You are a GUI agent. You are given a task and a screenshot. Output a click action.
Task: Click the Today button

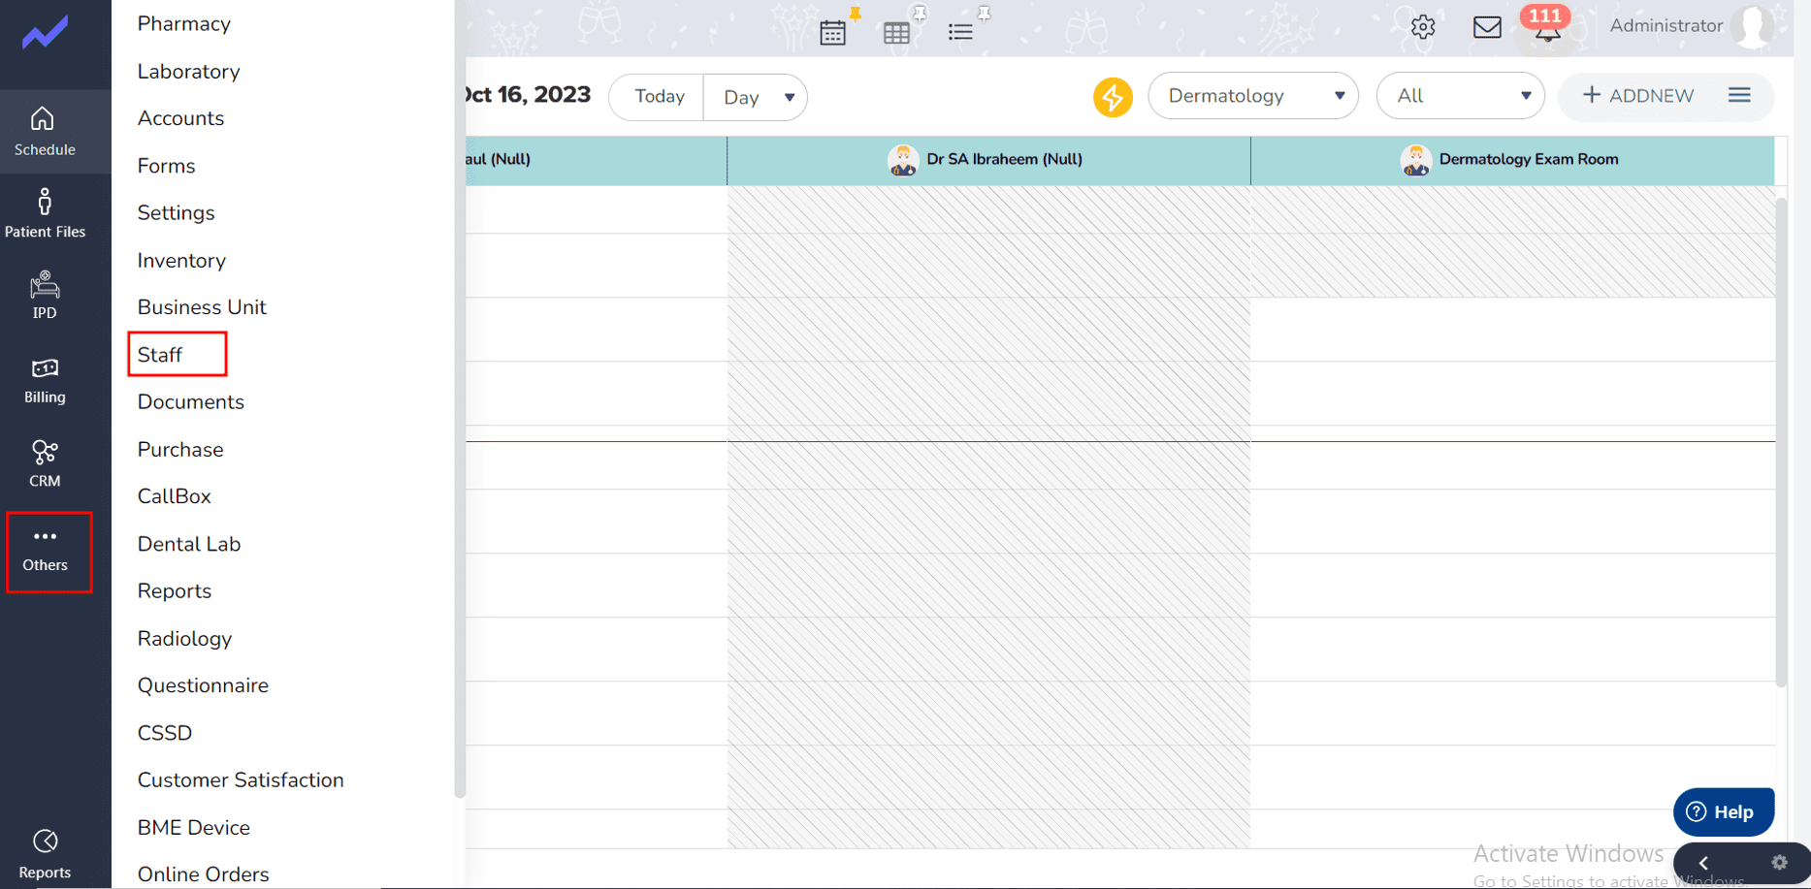pyautogui.click(x=659, y=97)
